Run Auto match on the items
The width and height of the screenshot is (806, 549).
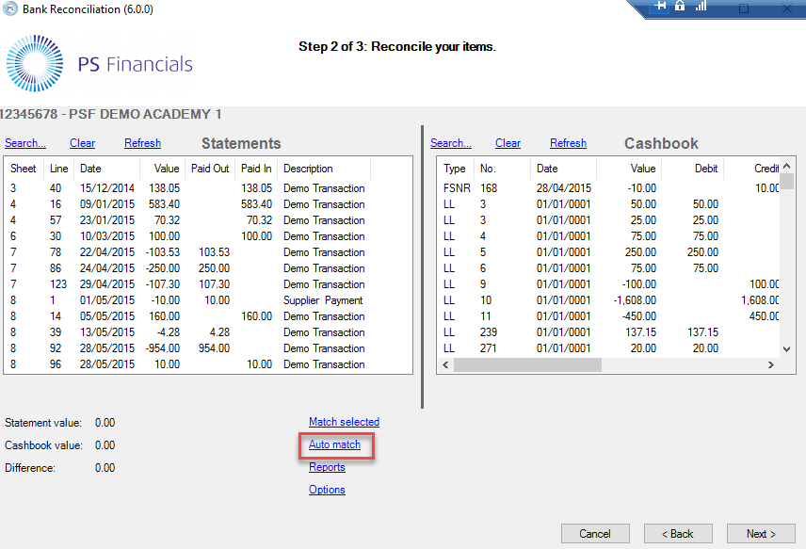pyautogui.click(x=334, y=444)
